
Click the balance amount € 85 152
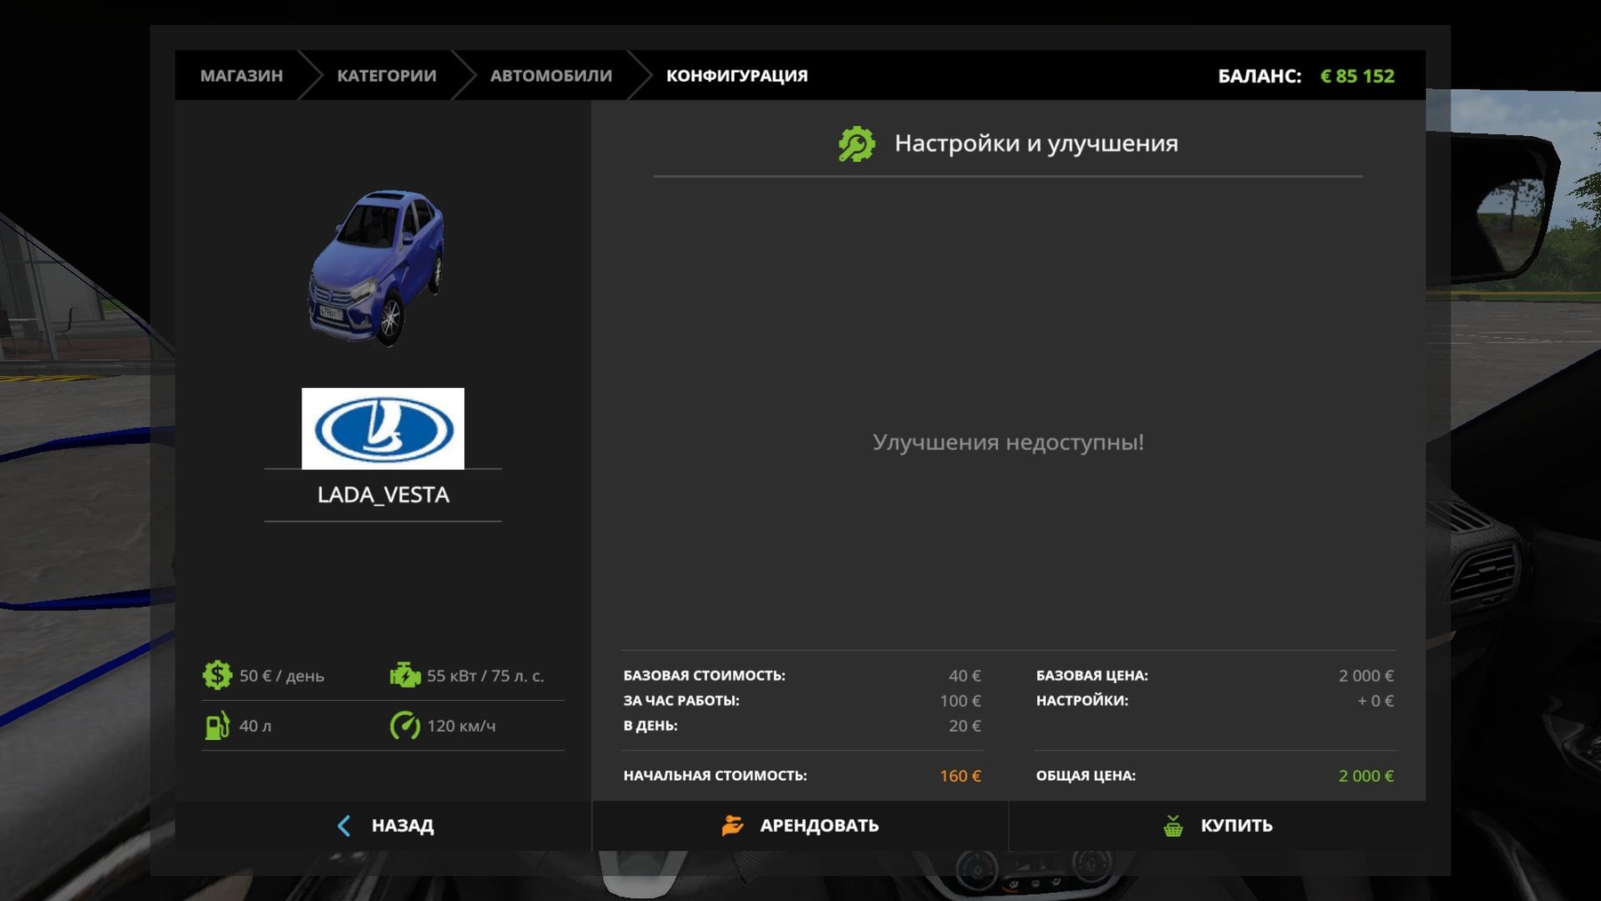click(x=1356, y=76)
